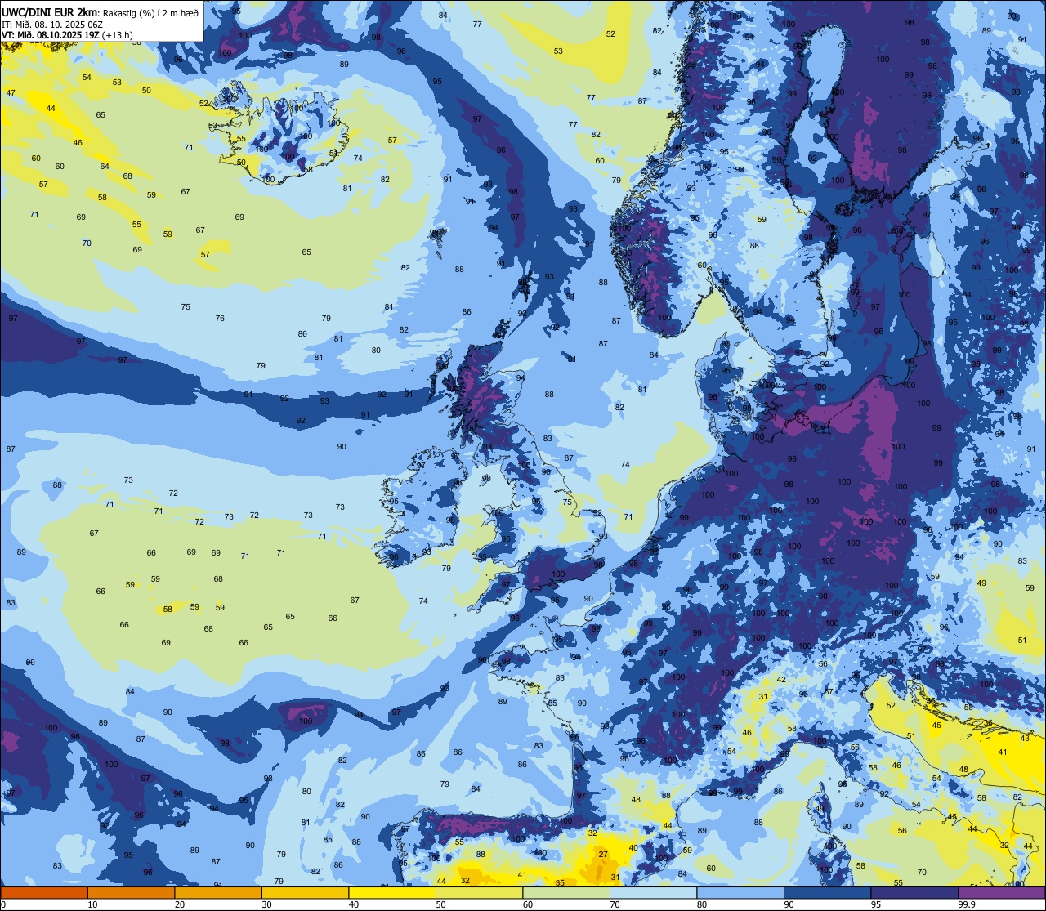Image resolution: width=1046 pixels, height=911 pixels.
Task: Pick the pale yellow 50–60 legend swatch
Action: (x=479, y=893)
